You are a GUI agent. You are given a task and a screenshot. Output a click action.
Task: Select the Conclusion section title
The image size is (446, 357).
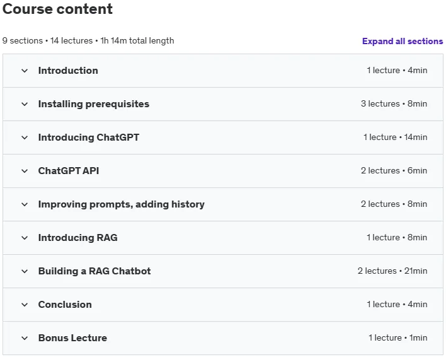[x=65, y=305]
